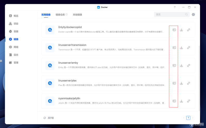The height and width of the screenshot is (128, 206).
Task: Click the info icon beside 镜像仓库
Action: pos(67,14)
